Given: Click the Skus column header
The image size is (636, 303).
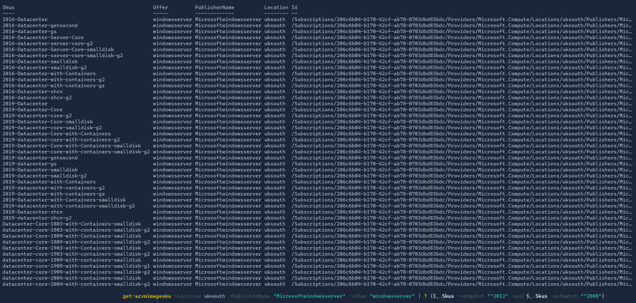Looking at the screenshot, I should [x=8, y=7].
